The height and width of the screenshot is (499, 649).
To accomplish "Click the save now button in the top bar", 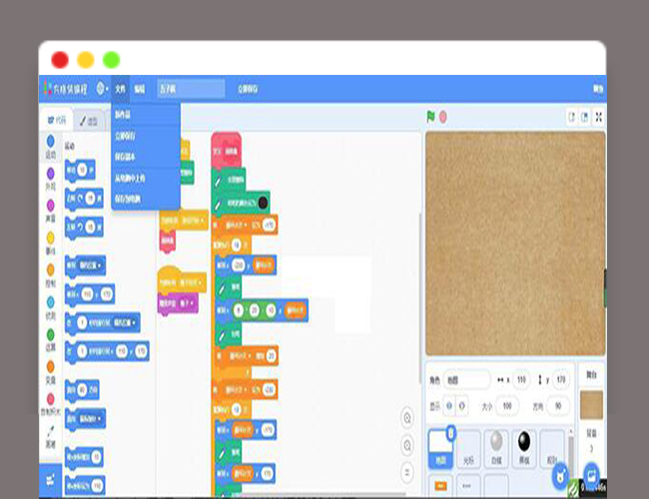I will [x=247, y=89].
